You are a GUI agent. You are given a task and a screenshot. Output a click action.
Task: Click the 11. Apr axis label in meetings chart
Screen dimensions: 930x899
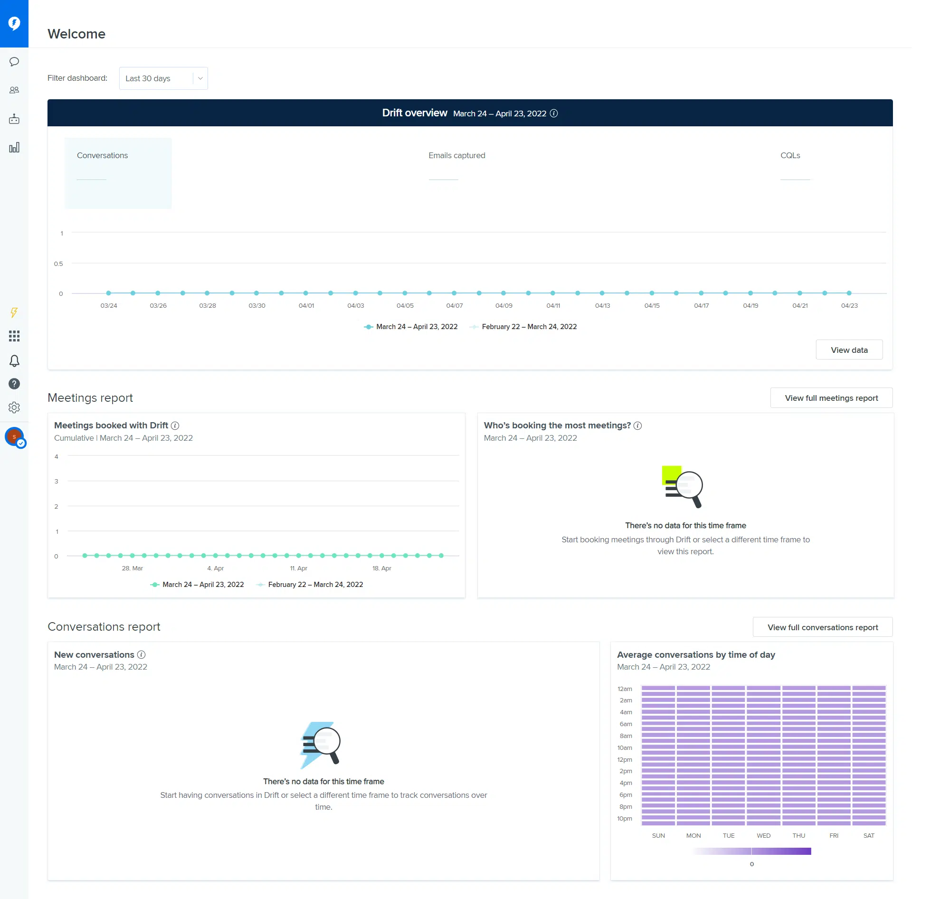pyautogui.click(x=299, y=568)
